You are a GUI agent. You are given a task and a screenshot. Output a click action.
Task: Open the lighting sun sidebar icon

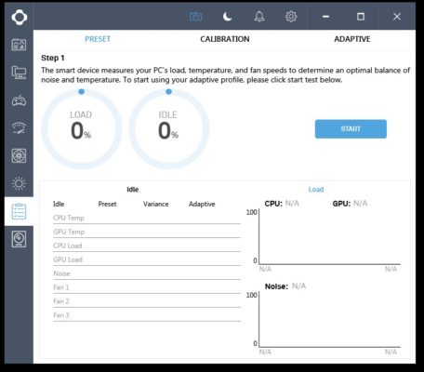19,183
